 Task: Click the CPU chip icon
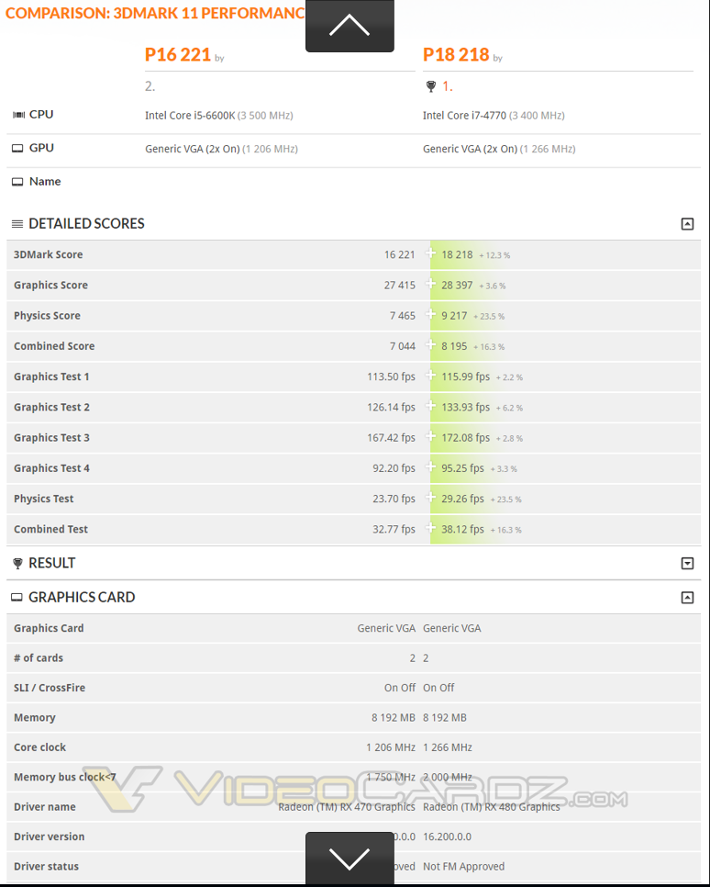click(18, 115)
